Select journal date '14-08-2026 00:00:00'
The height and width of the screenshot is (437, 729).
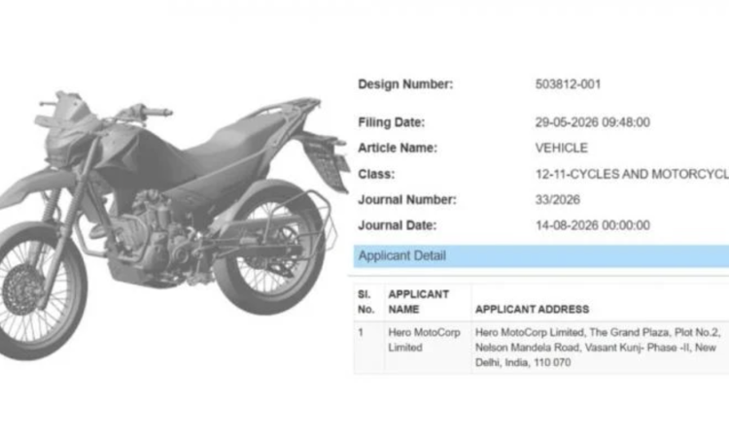[x=592, y=225]
